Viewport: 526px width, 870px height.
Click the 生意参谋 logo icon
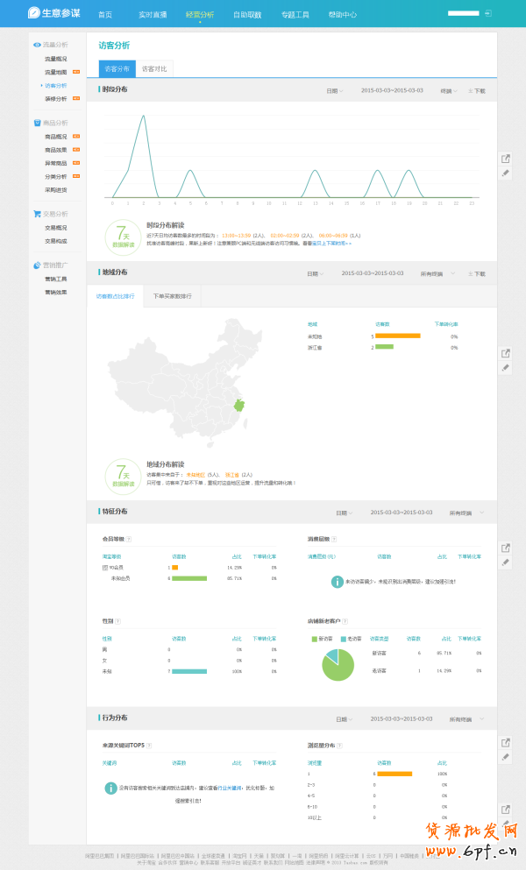click(x=33, y=13)
